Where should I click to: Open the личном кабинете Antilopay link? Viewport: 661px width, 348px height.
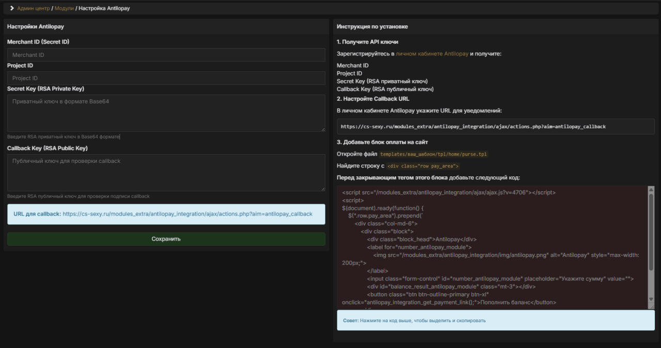[432, 54]
